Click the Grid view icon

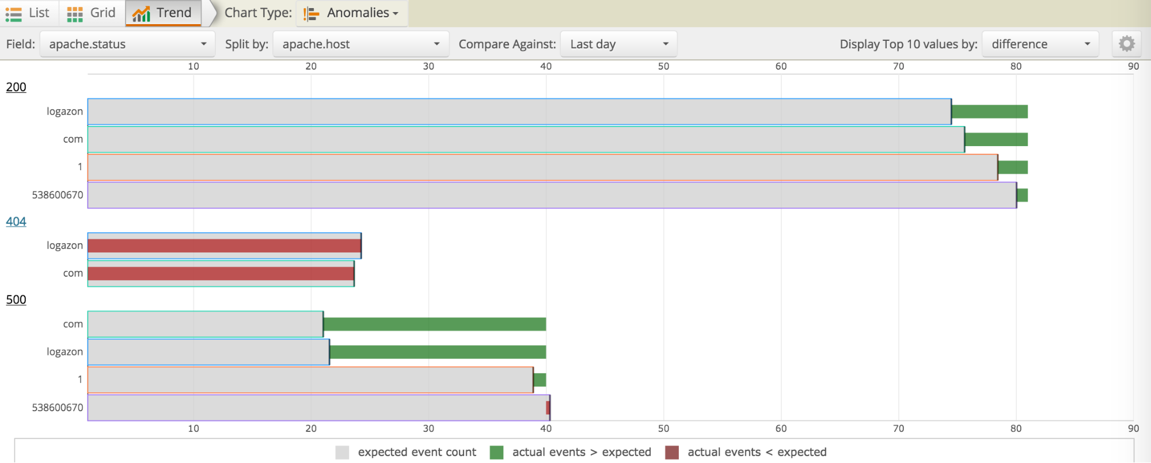(x=75, y=14)
